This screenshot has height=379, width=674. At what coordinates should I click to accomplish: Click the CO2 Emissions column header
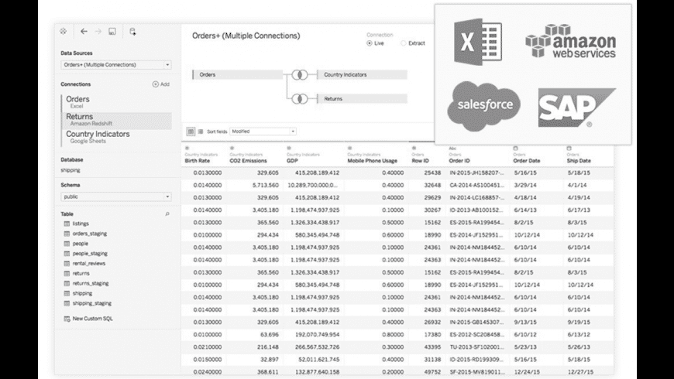pyautogui.click(x=248, y=161)
